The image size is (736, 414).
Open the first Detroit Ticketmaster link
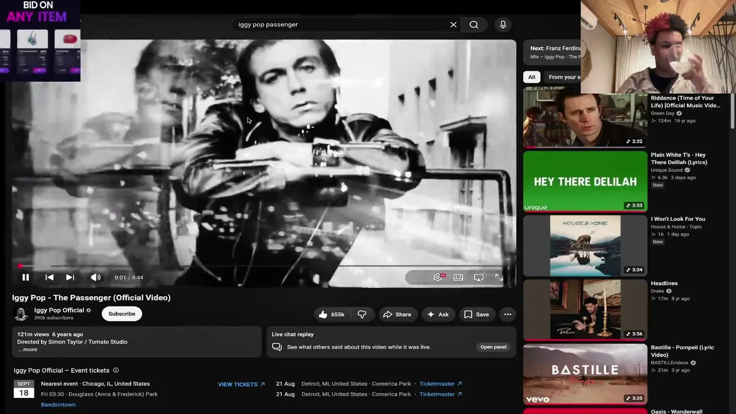coord(441,384)
